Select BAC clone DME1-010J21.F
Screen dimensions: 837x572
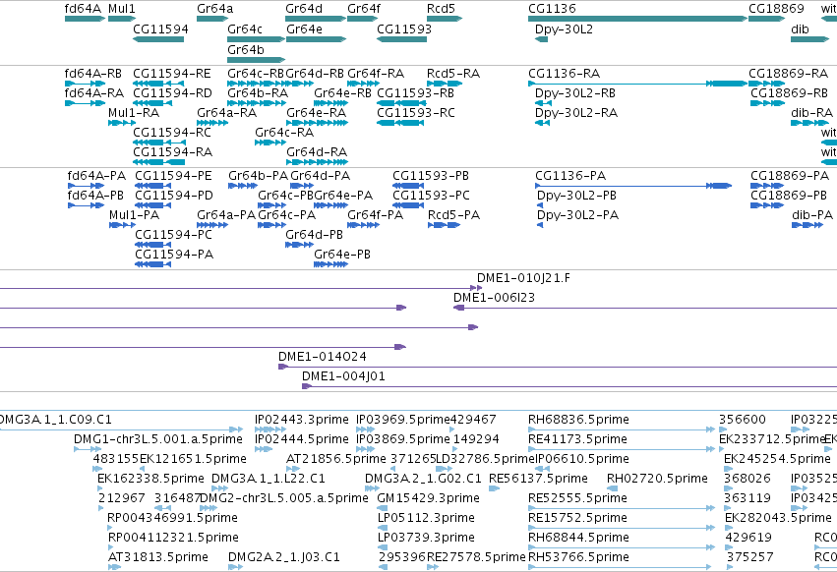click(523, 278)
